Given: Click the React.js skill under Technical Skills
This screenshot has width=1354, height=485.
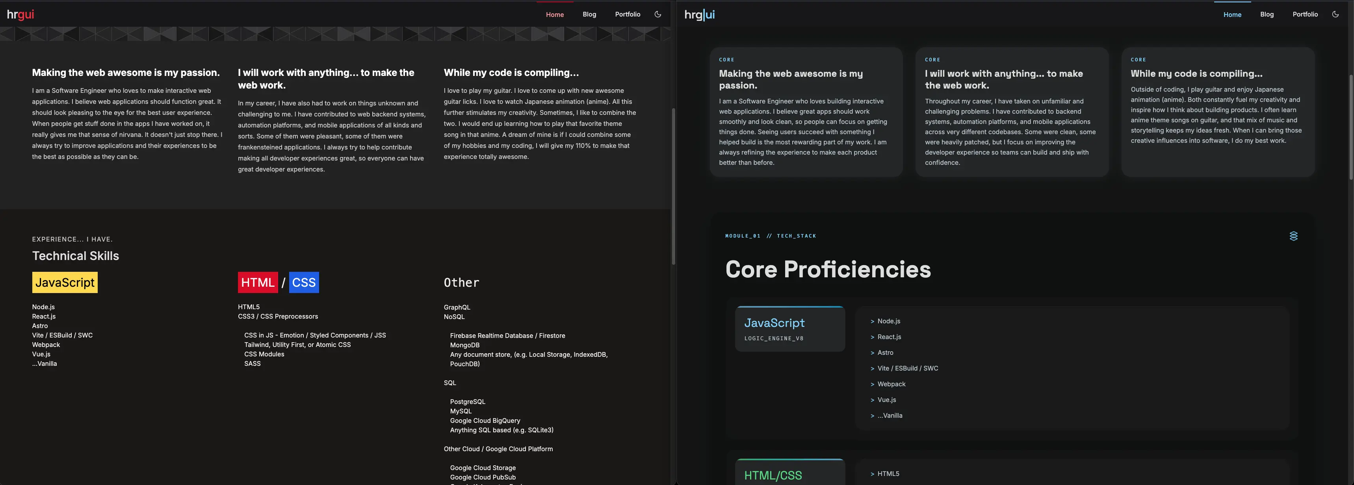Looking at the screenshot, I should click(x=44, y=316).
